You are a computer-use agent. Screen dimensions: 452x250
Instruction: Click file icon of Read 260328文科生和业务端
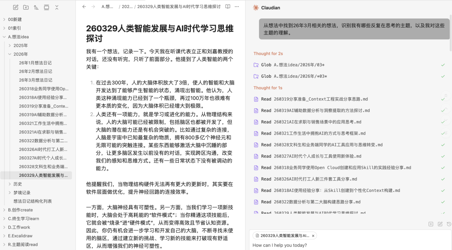tap(256, 145)
